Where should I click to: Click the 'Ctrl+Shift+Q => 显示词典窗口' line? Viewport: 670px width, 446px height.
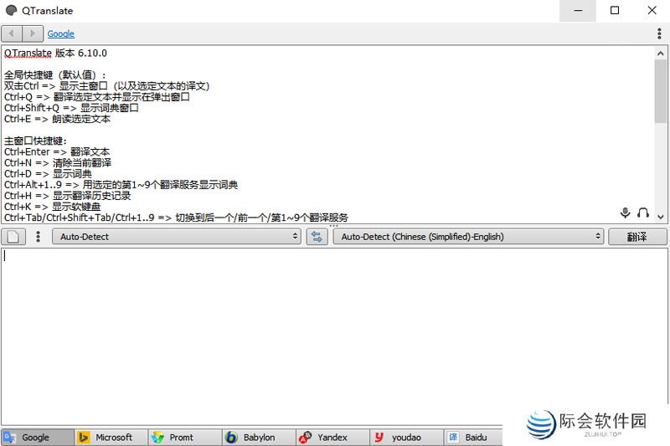pyautogui.click(x=71, y=108)
